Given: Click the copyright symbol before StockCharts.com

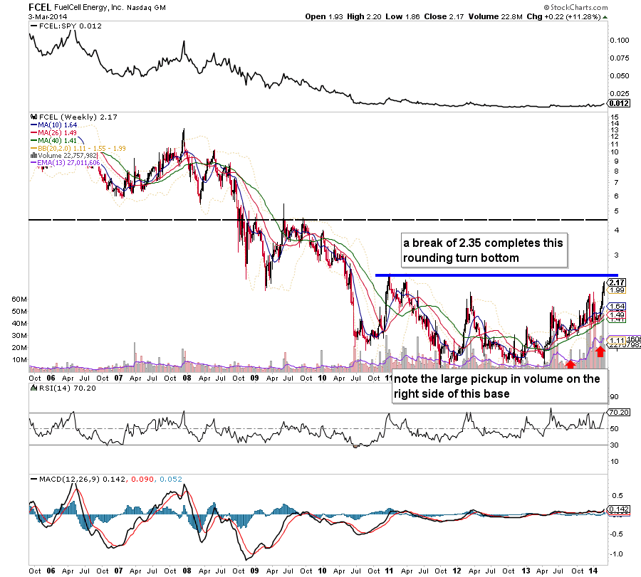Looking at the screenshot, I should point(546,7).
